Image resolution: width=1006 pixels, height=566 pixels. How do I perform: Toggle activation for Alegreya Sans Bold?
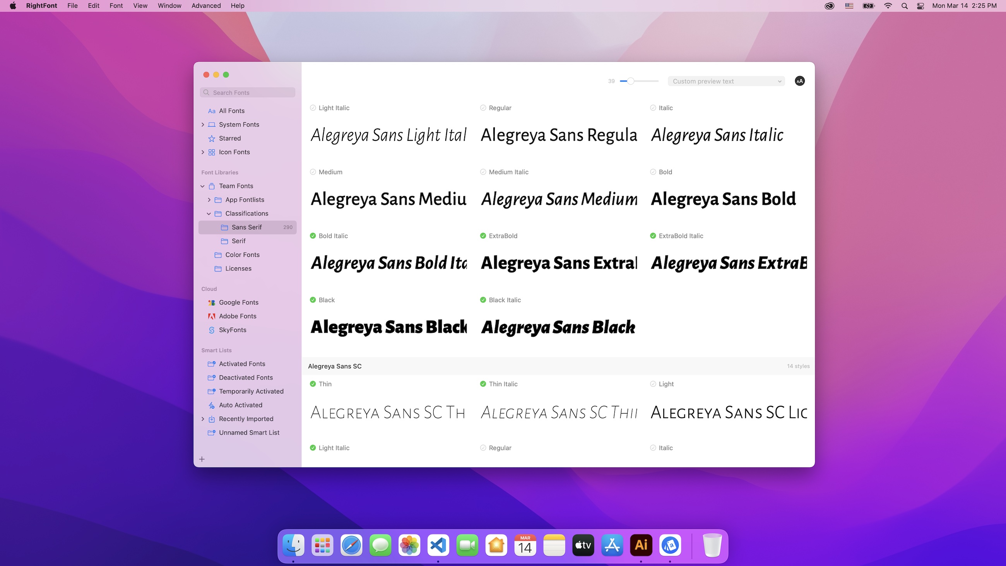coord(653,171)
